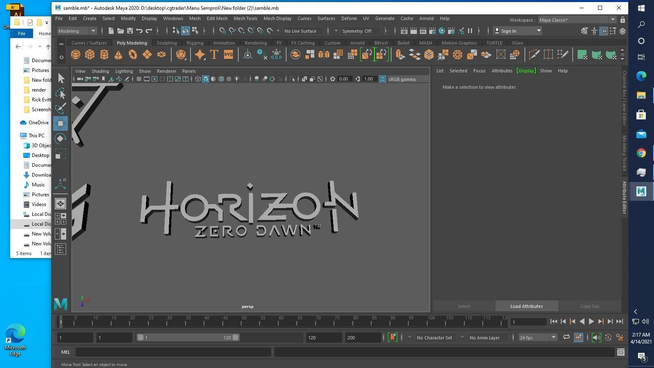Open the Attribute Editor Selected menu
Screen dimensions: 654x368
(x=458, y=70)
